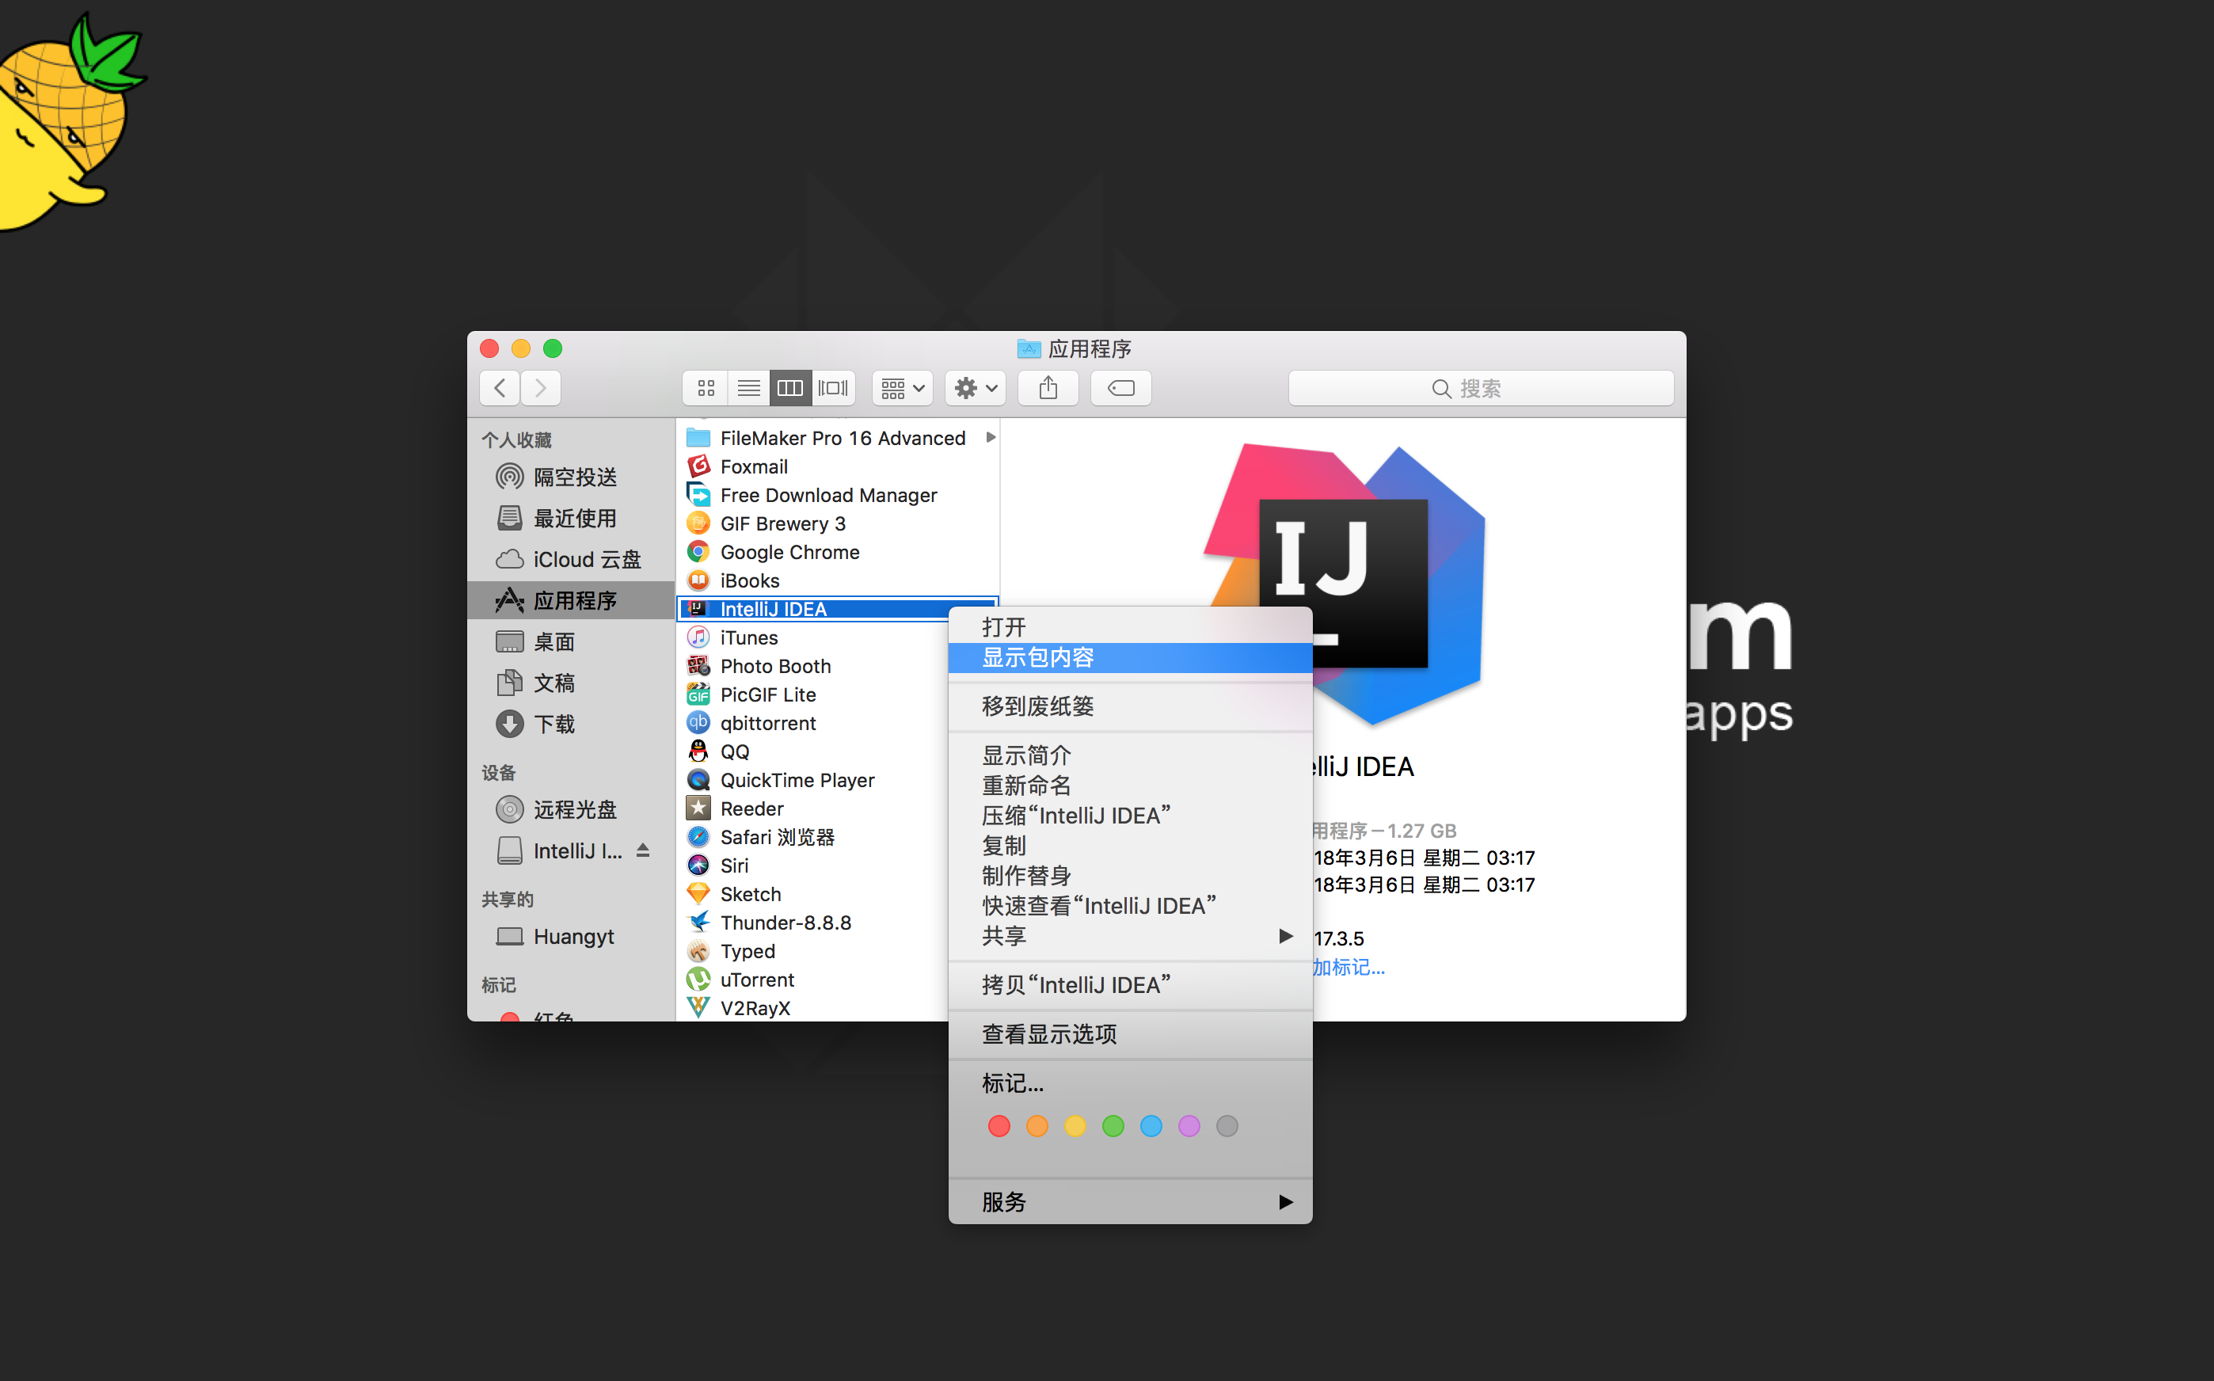Choose 拷贝“IntelliJ IDEA” menu item
The width and height of the screenshot is (2214, 1381).
pos(1130,984)
